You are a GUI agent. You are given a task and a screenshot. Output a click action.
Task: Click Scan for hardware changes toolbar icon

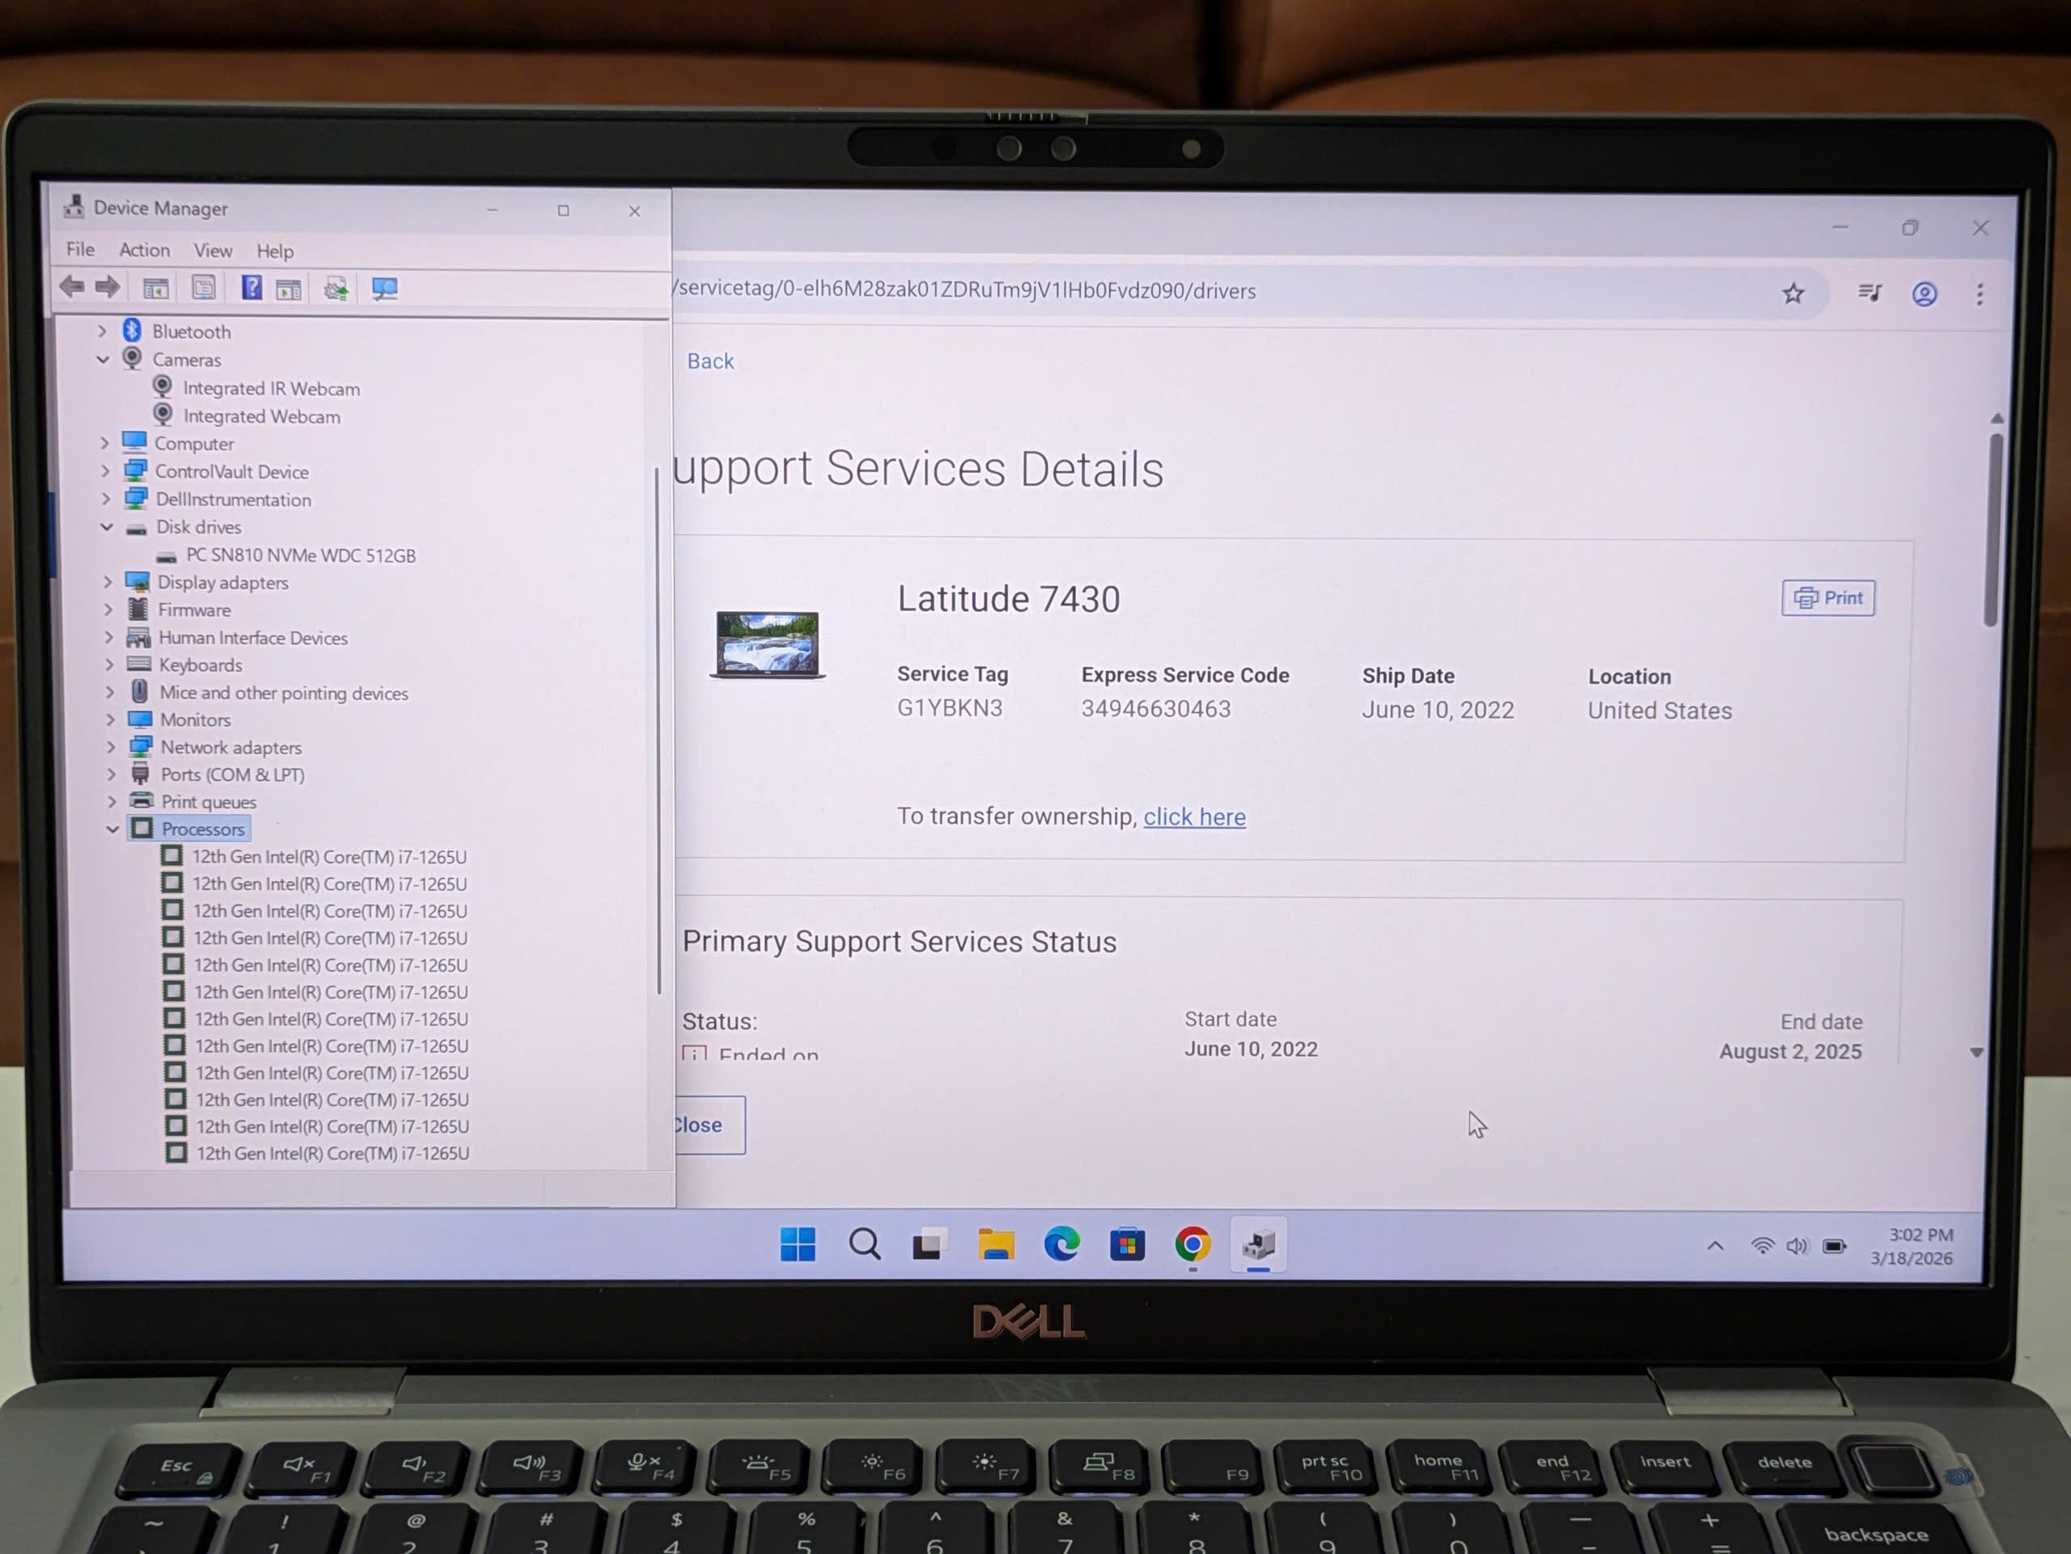384,288
